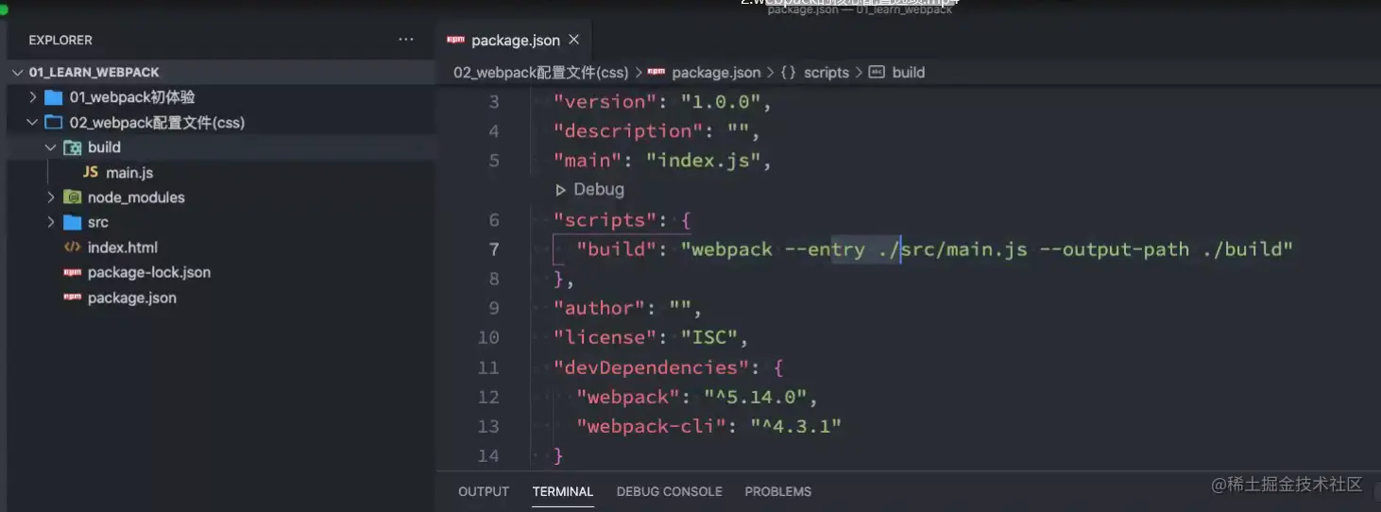This screenshot has width=1381, height=512.
Task: Collapse 01_LEARN_WEBPACK root folder
Action: point(18,72)
